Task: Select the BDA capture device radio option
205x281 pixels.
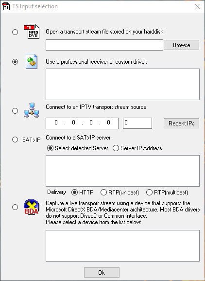Action: 15,207
